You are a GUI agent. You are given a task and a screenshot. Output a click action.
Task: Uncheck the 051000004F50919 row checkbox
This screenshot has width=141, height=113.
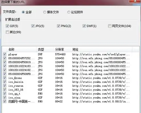pos(5,62)
